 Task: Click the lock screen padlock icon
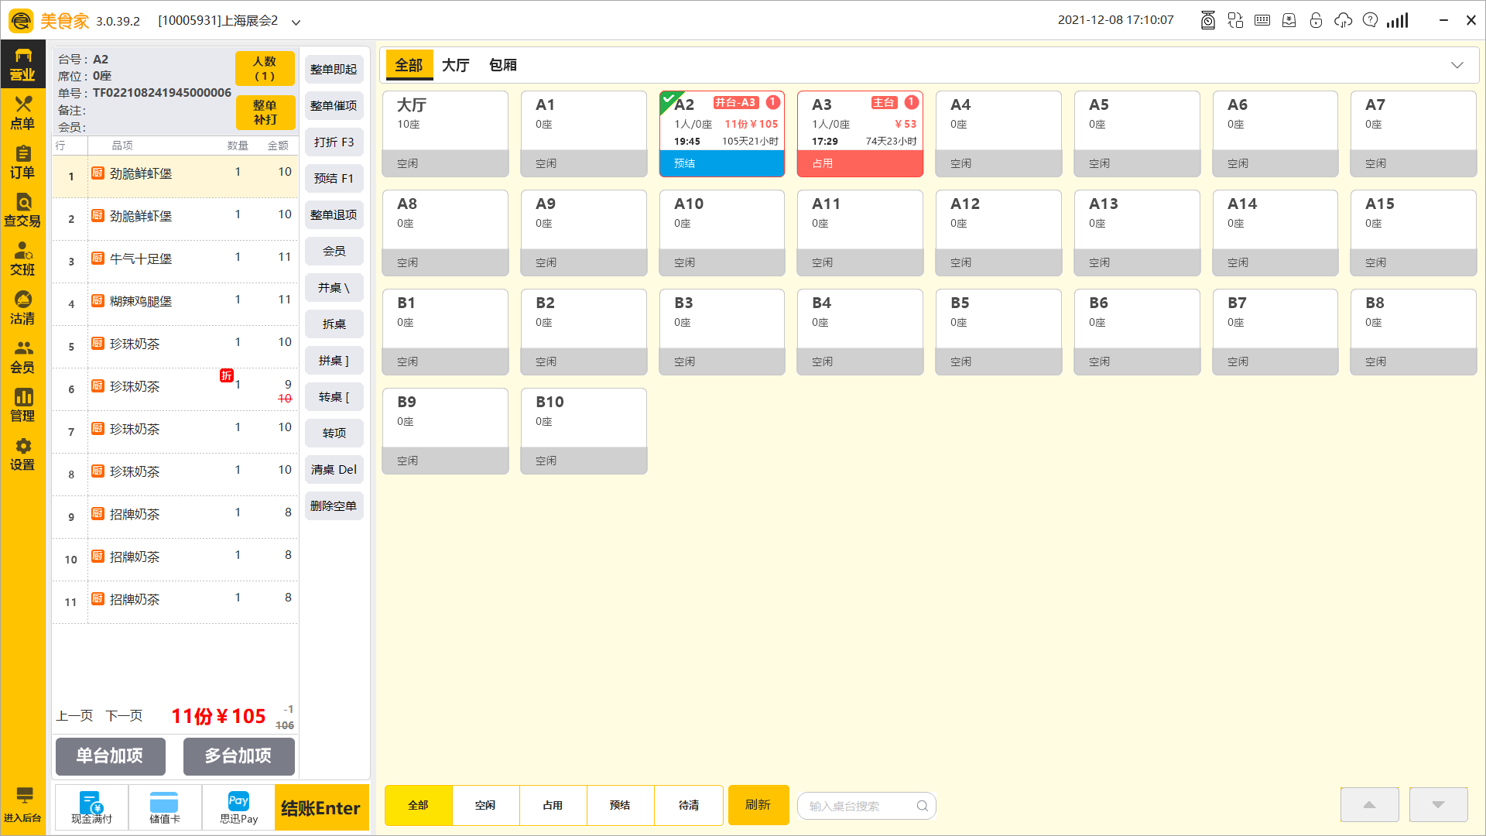coord(1316,20)
